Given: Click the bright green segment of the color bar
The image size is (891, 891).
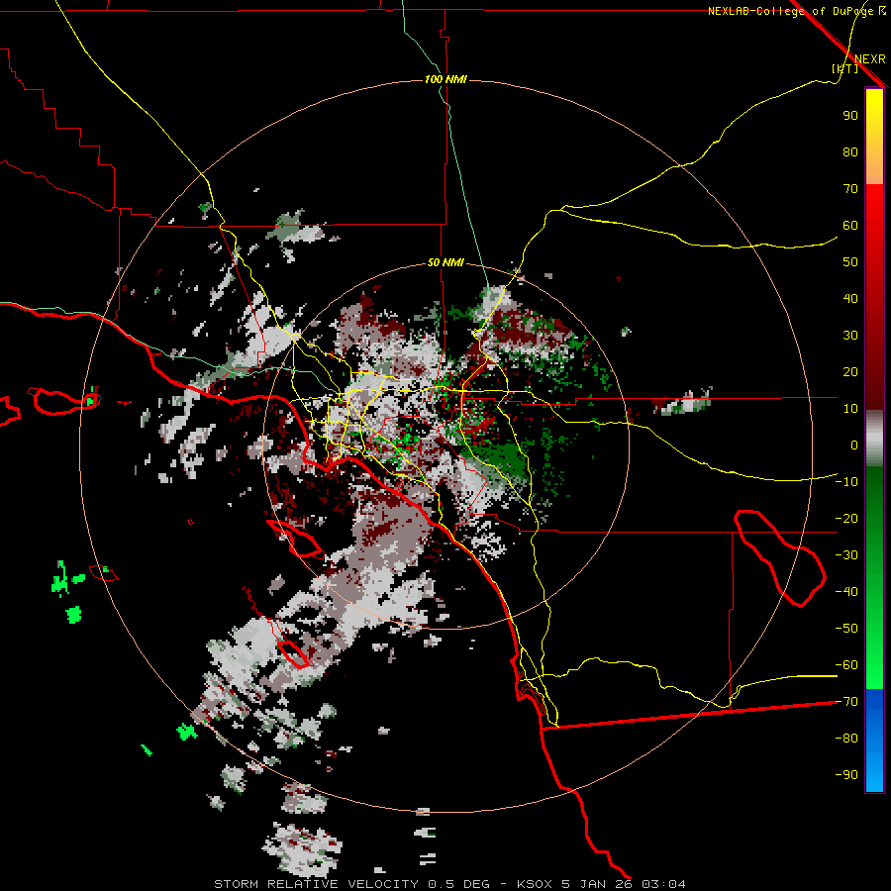Looking at the screenshot, I should [874, 578].
